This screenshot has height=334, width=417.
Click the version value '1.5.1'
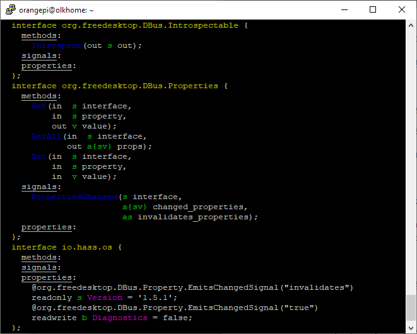pos(155,297)
